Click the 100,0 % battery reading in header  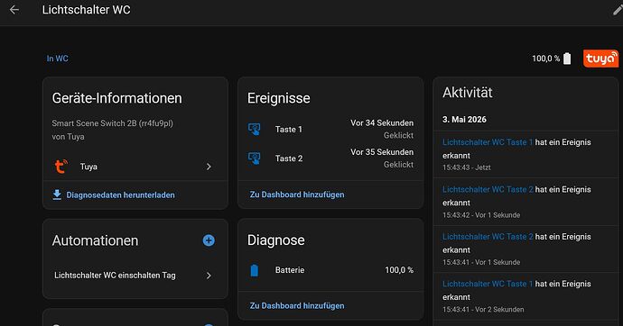[x=545, y=59]
